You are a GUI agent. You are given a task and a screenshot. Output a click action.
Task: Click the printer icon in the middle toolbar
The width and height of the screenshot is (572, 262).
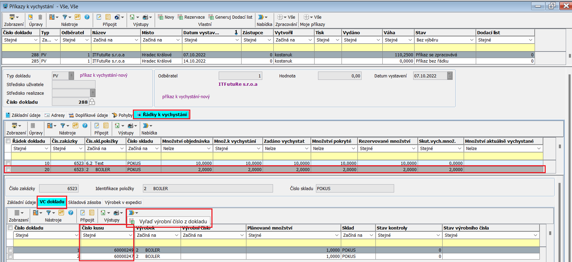coord(130,125)
